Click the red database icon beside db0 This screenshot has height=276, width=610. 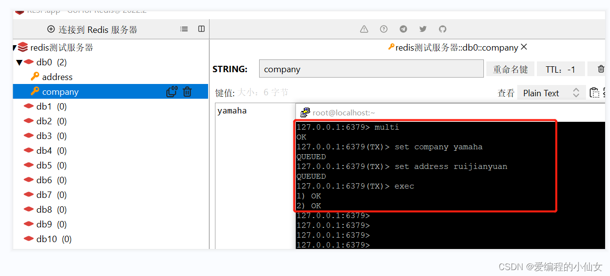tap(28, 62)
